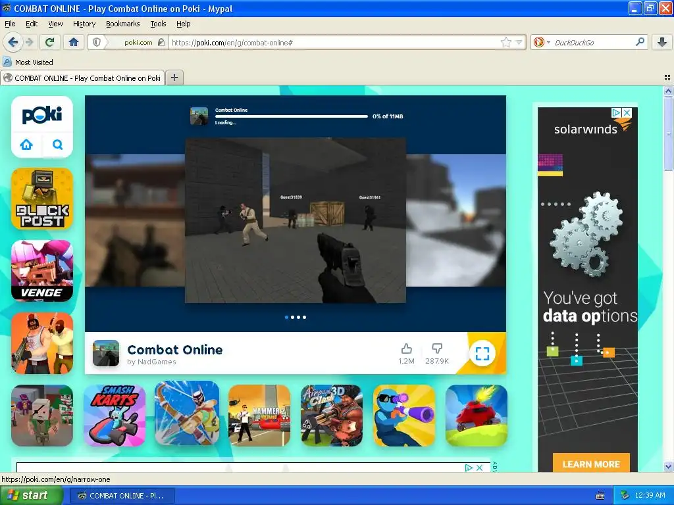This screenshot has width=674, height=505.
Task: Open the blue sniper character game thumbnail
Action: pyautogui.click(x=404, y=416)
